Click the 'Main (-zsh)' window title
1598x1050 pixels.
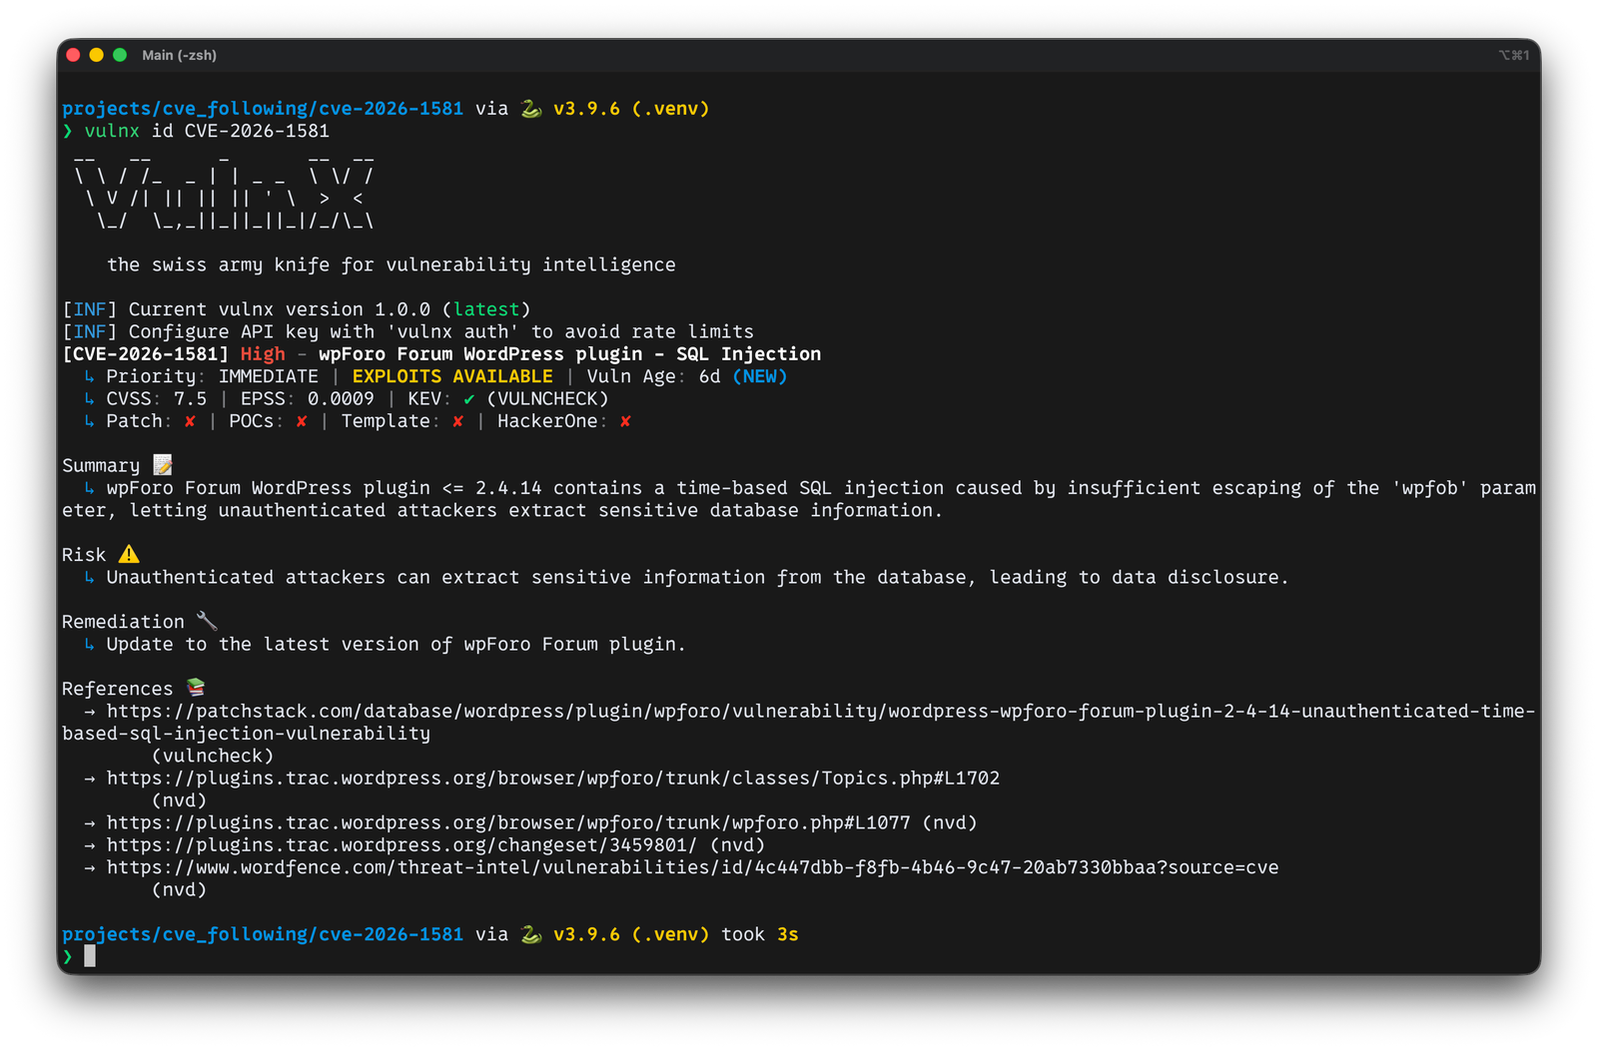[179, 55]
